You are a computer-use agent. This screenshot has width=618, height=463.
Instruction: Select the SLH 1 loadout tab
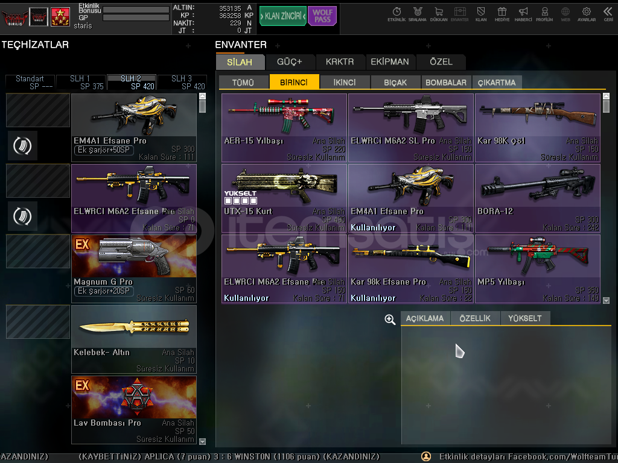pos(81,82)
